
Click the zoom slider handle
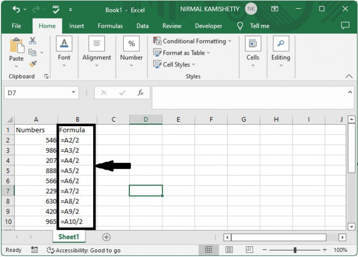pos(295,250)
